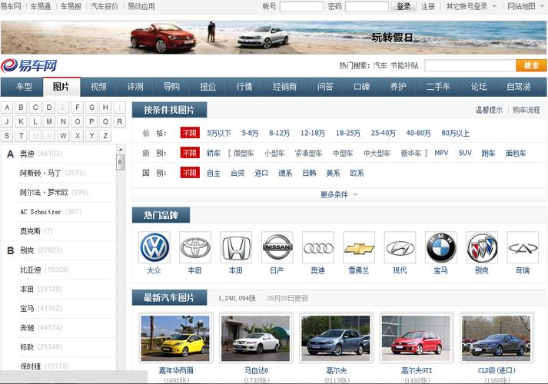
Task: Open the 高尔夫GTI red car thumbnail
Action: point(417,338)
